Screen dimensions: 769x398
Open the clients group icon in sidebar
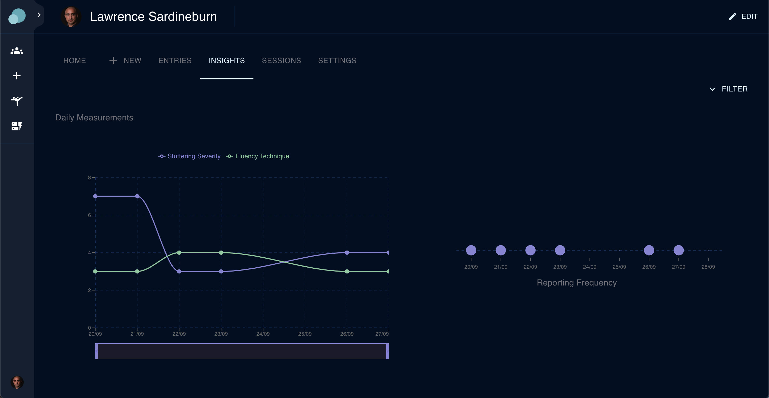tap(17, 51)
